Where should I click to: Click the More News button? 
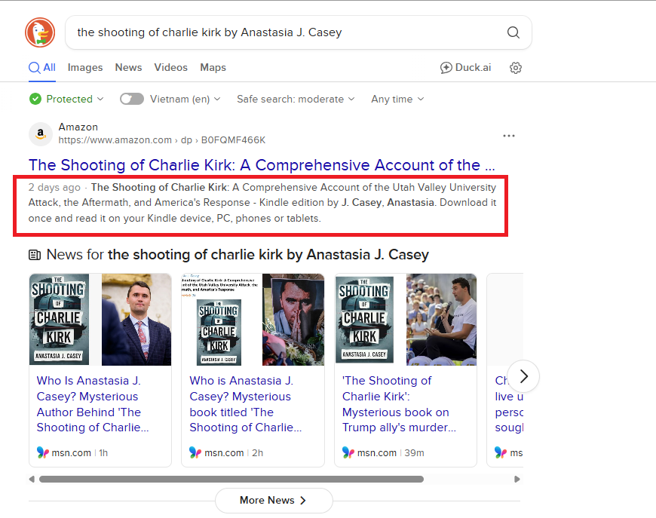[274, 500]
